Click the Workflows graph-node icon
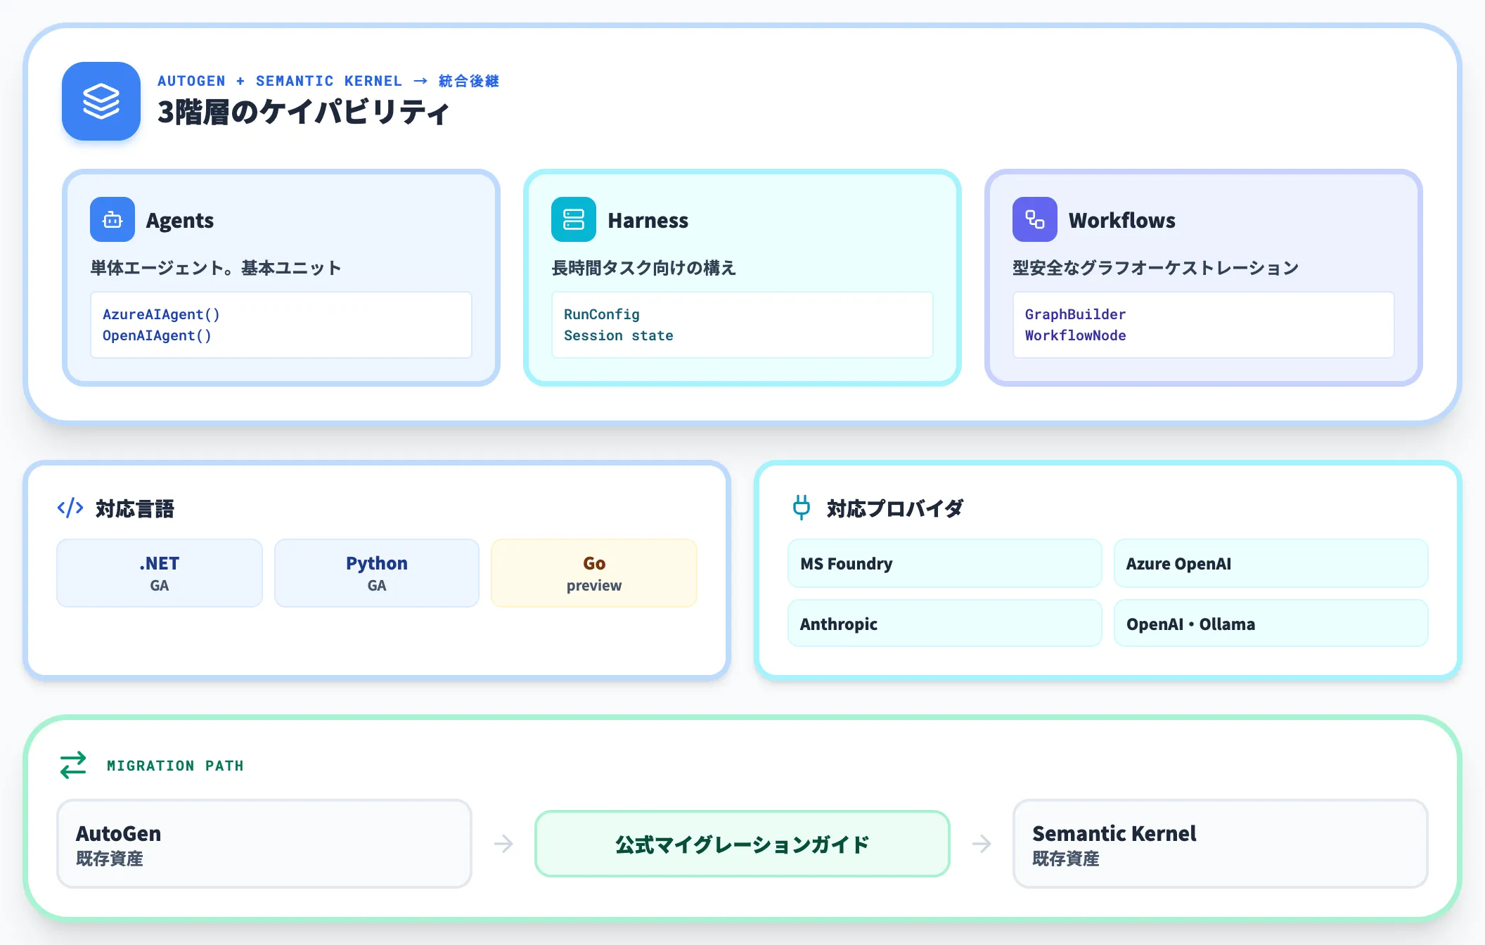 coord(1035,219)
